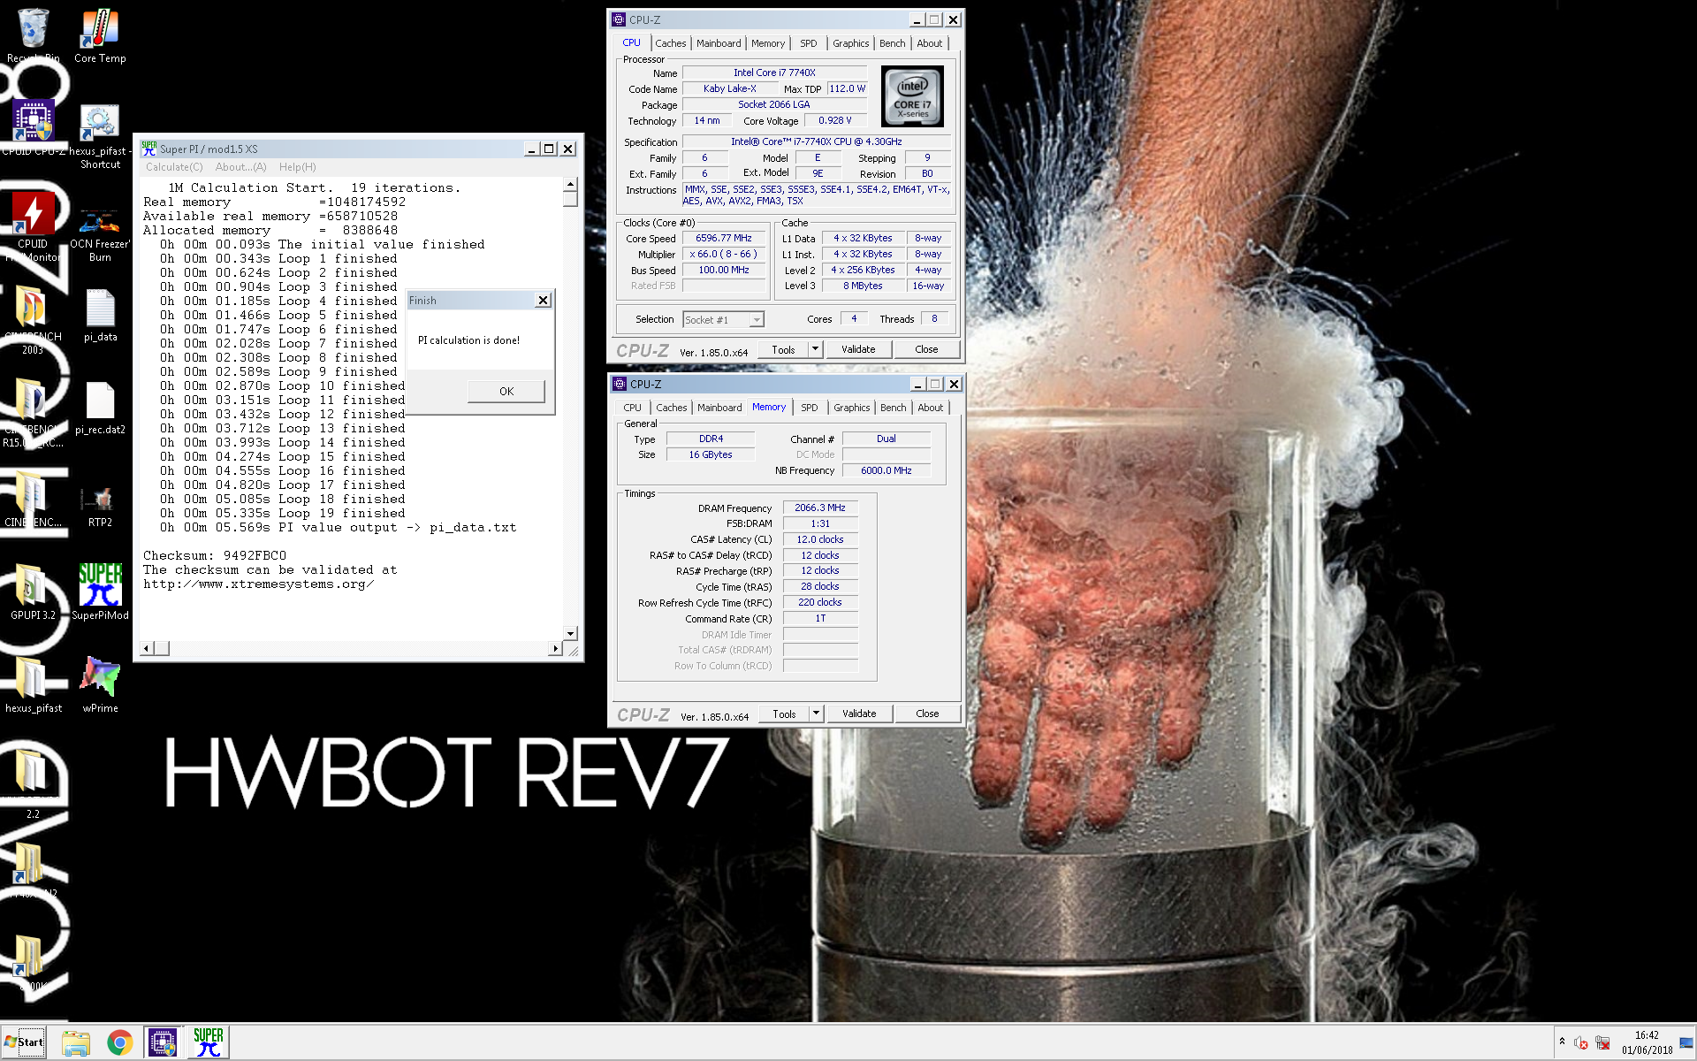
Task: Select the GPUPI 3.2 folder icon
Action: [33, 590]
